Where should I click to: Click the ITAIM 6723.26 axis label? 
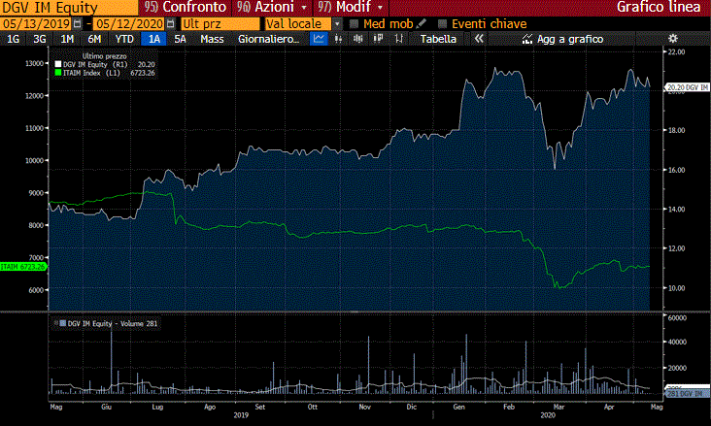[23, 267]
